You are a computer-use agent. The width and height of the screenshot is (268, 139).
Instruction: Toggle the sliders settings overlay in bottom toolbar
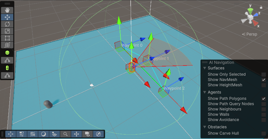tap(22, 134)
